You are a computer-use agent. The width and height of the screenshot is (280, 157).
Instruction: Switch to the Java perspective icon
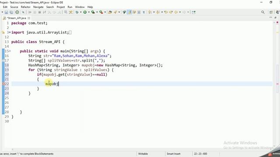tap(277, 12)
